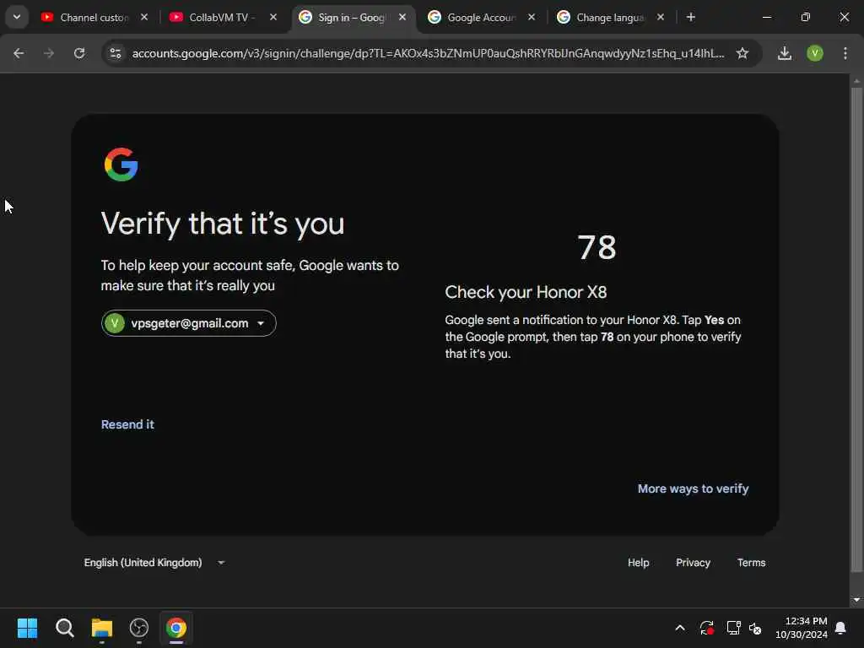Screen dimensions: 864x648
Task: Open the Help link
Action: pyautogui.click(x=638, y=563)
